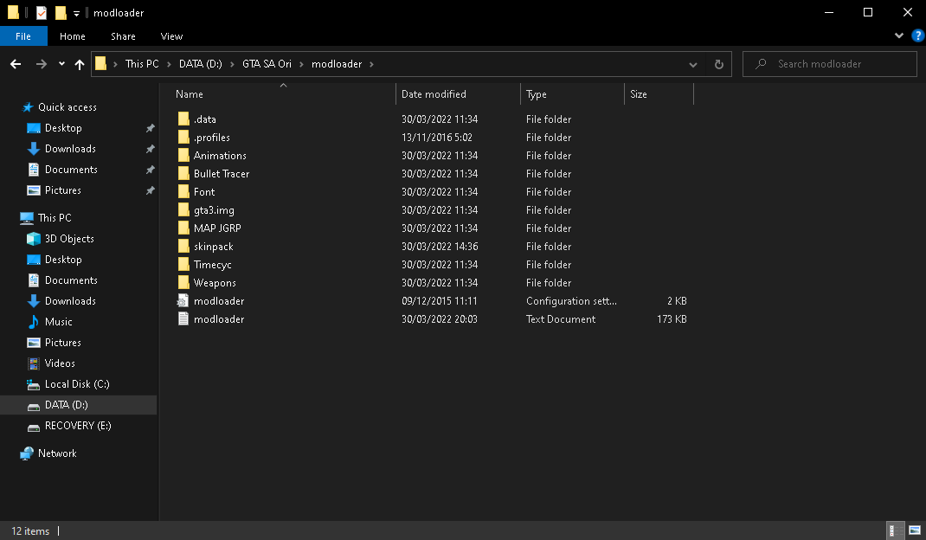Image resolution: width=926 pixels, height=540 pixels.
Task: Click .profiles date 13/11/2016 5:02
Action: [x=437, y=137]
